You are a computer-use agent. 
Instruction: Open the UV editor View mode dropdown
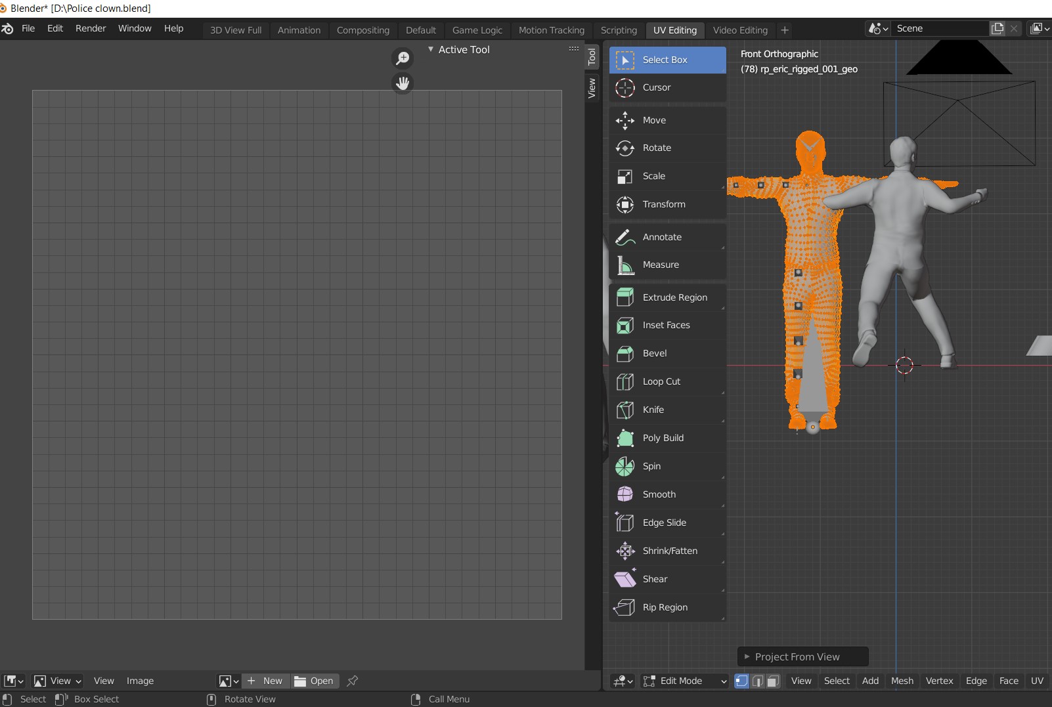click(x=58, y=681)
